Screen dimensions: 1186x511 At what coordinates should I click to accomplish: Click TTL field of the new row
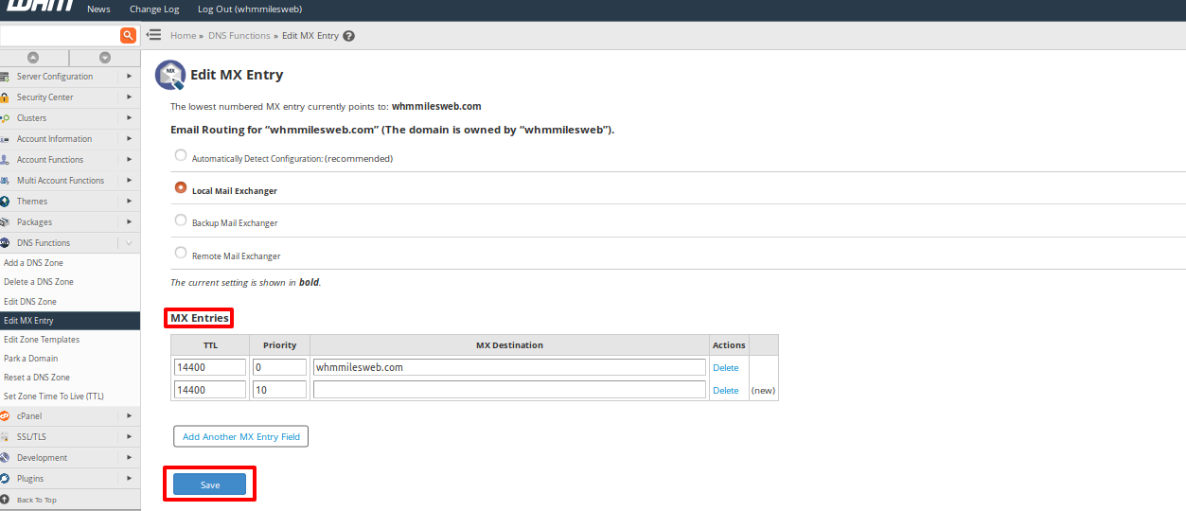210,390
